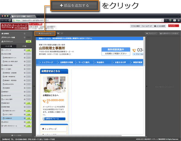Image resolution: width=181 pixels, height=141 pixels.
Task: Open the プレビュー preview button
Action: [151, 34]
